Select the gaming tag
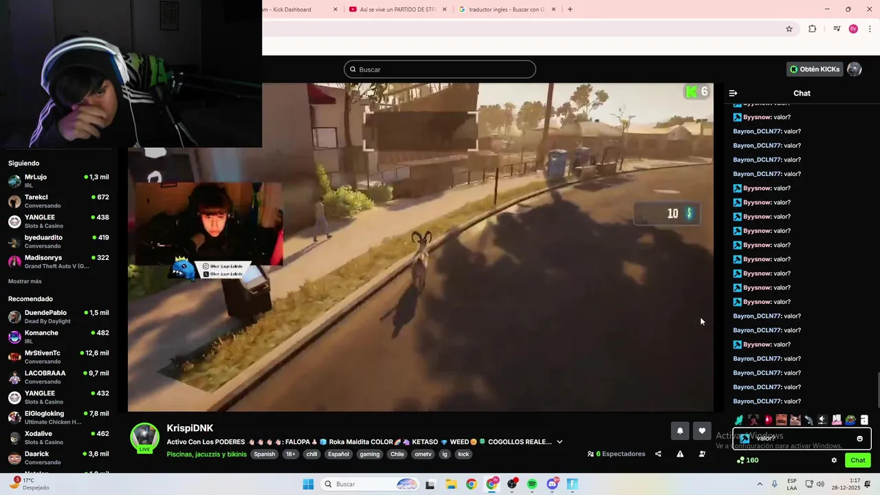 [x=370, y=454]
